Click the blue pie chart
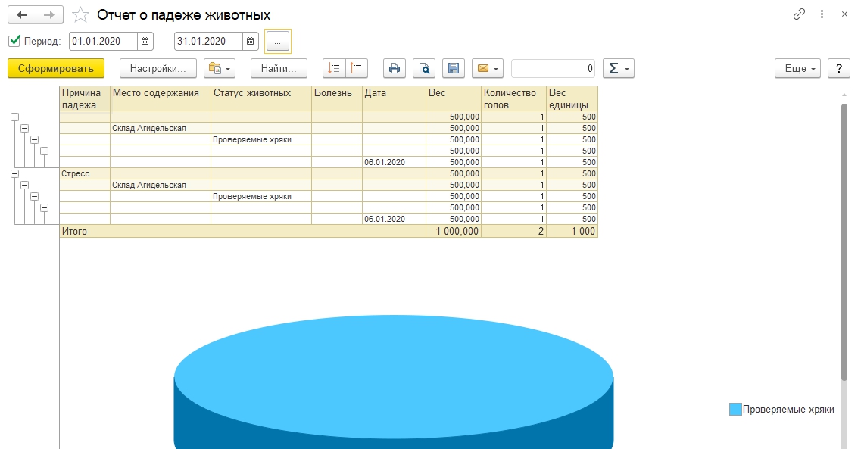The image size is (864, 449). coord(394,382)
